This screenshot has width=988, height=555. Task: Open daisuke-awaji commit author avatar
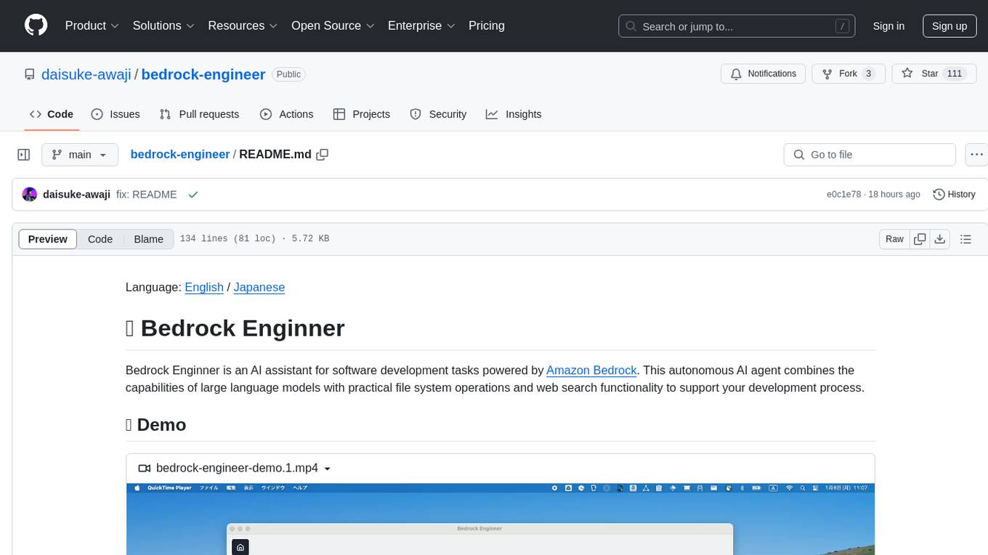click(30, 195)
